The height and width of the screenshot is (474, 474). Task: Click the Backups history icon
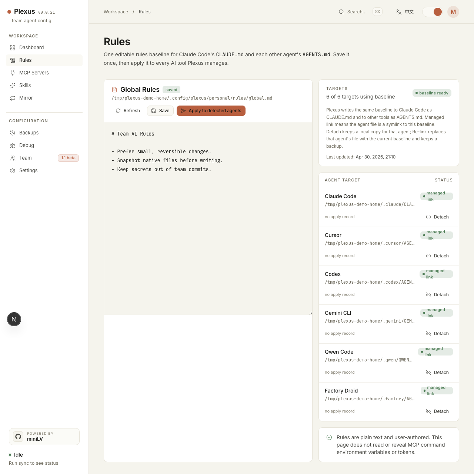(x=13, y=133)
